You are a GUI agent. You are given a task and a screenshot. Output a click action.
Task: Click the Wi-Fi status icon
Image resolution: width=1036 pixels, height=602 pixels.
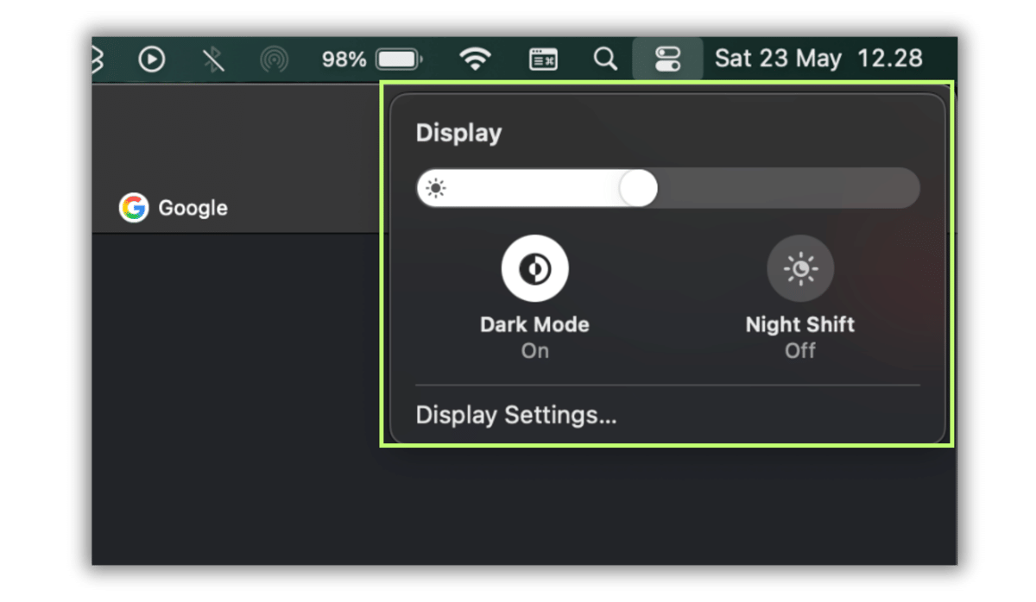coord(475,60)
